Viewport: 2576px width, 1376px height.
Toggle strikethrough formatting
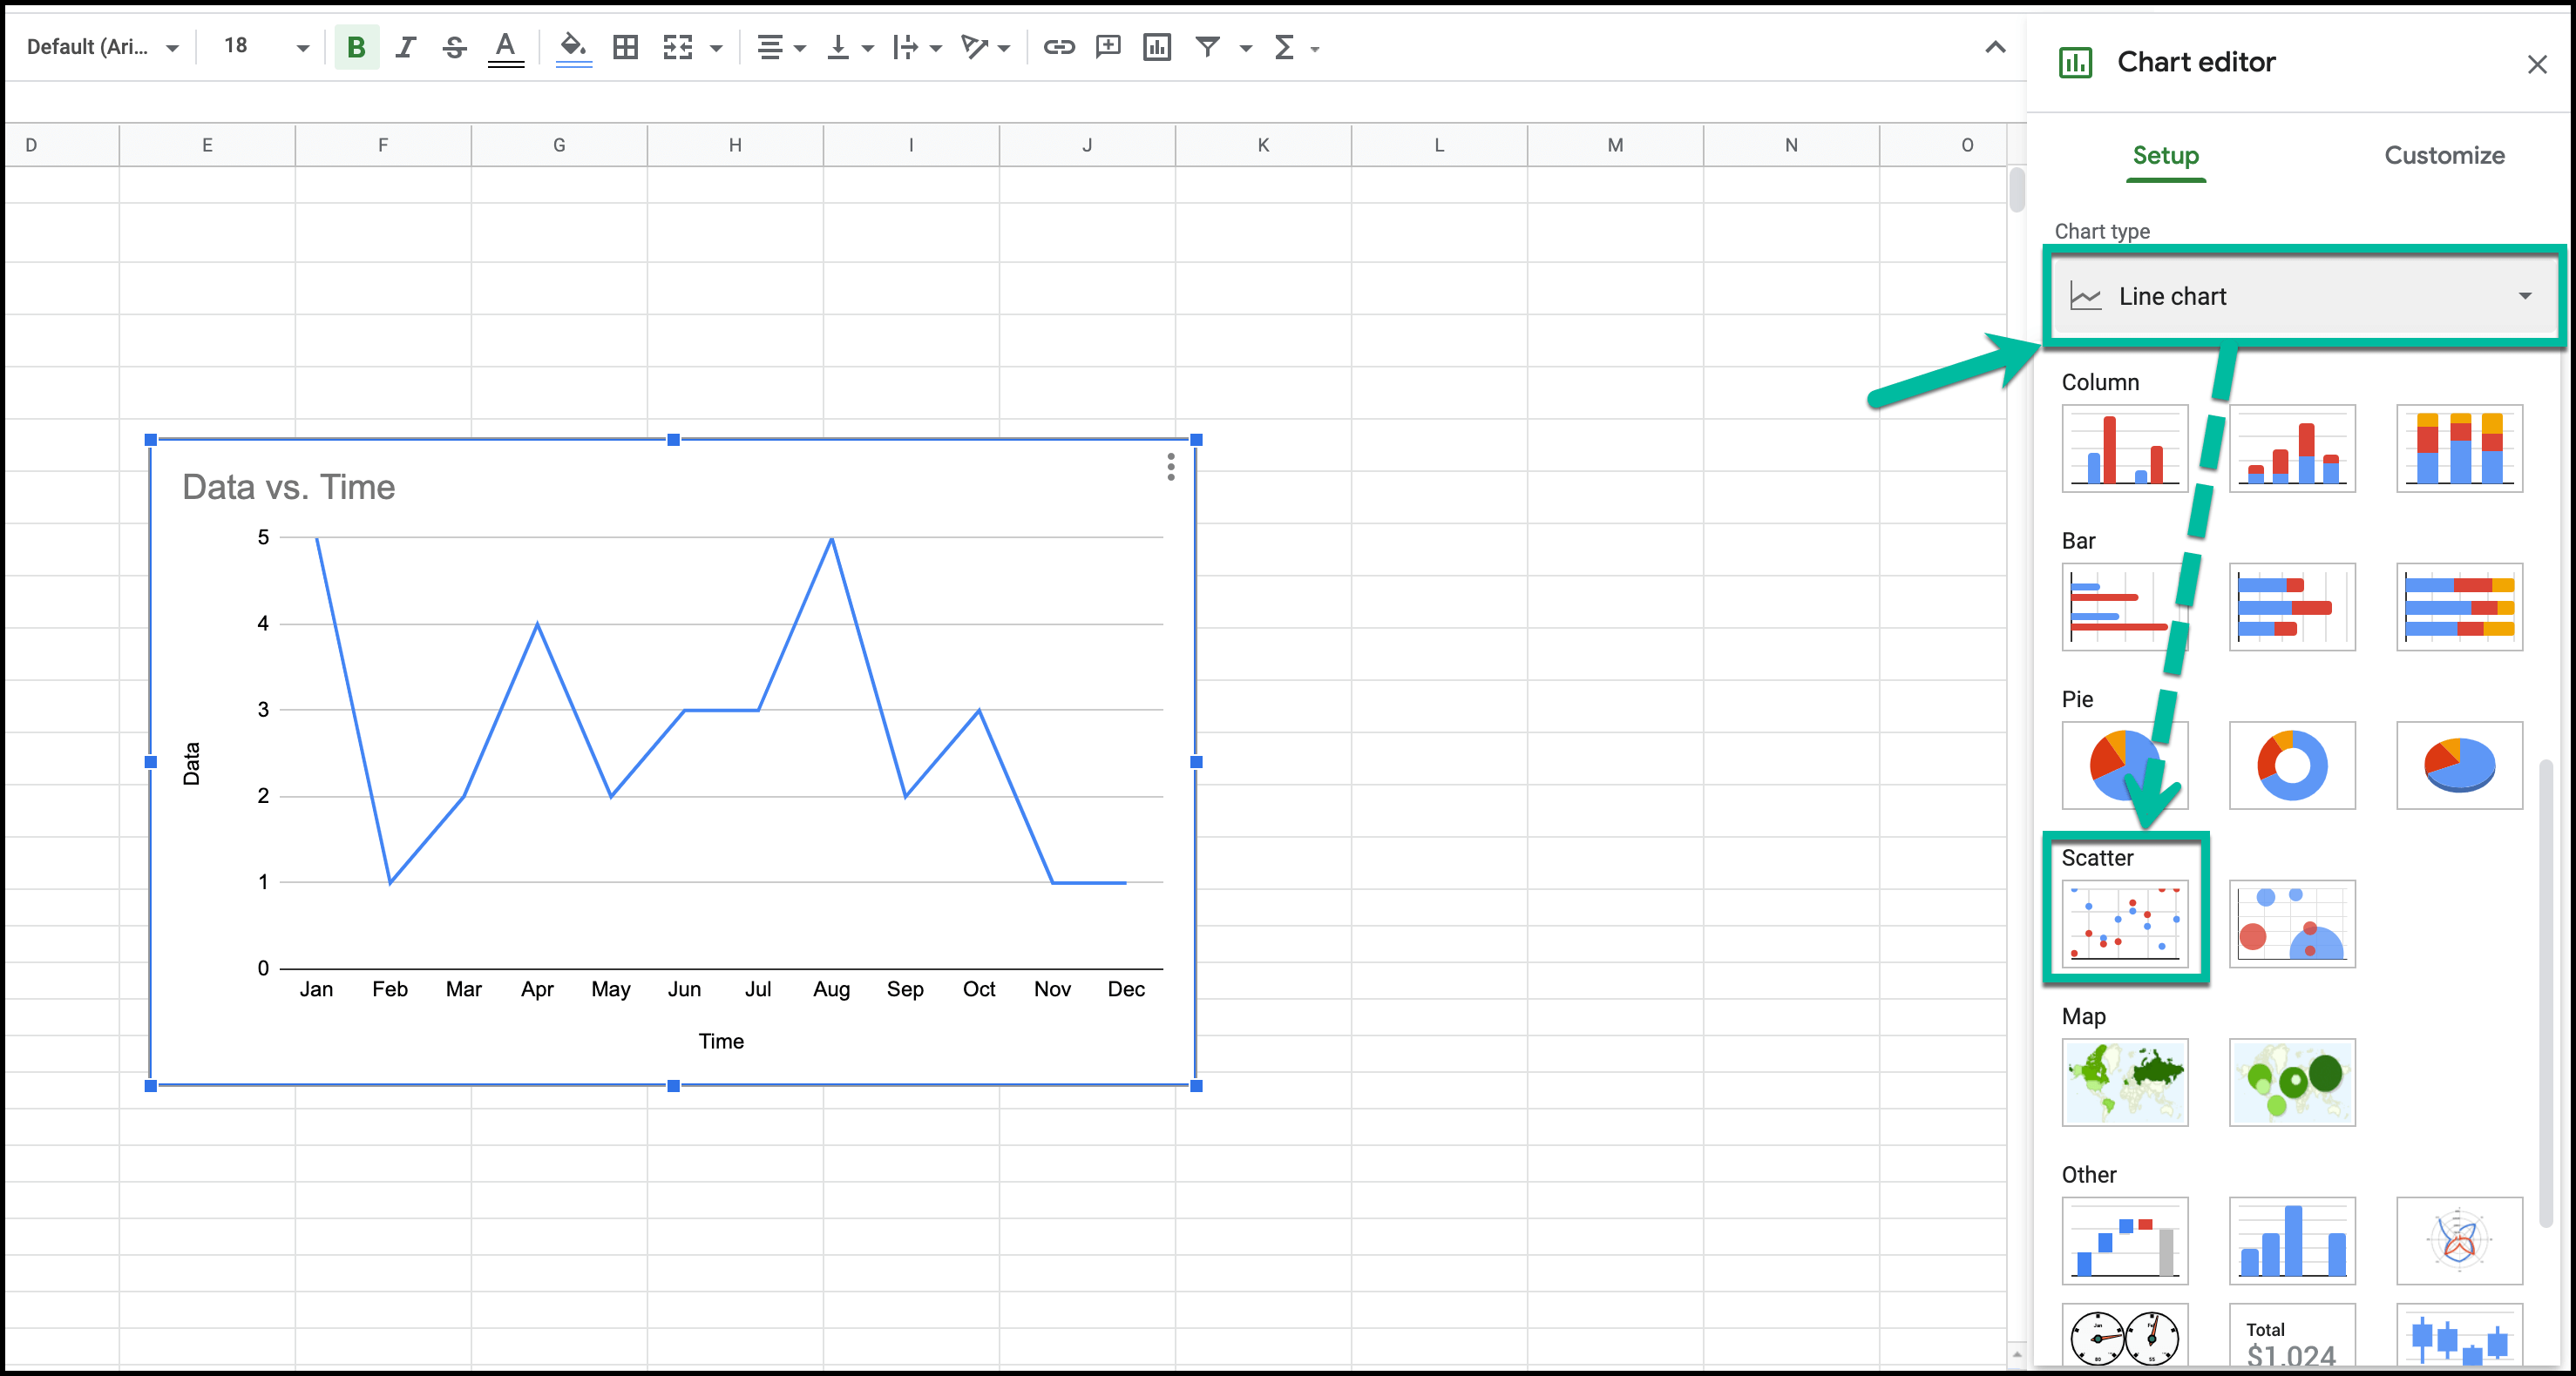point(454,47)
